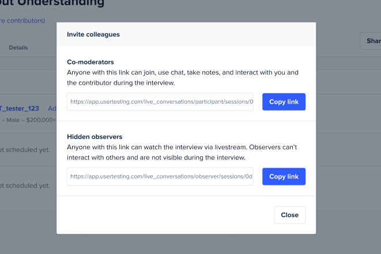Open the Details tab behind the dialog
The image size is (381, 254).
tap(18, 48)
